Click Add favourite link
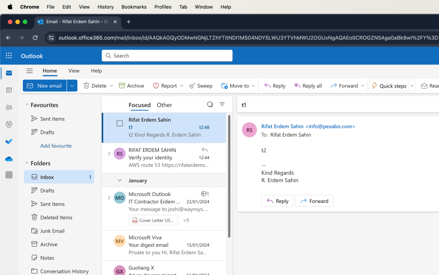This screenshot has width=439, height=275. (56, 146)
